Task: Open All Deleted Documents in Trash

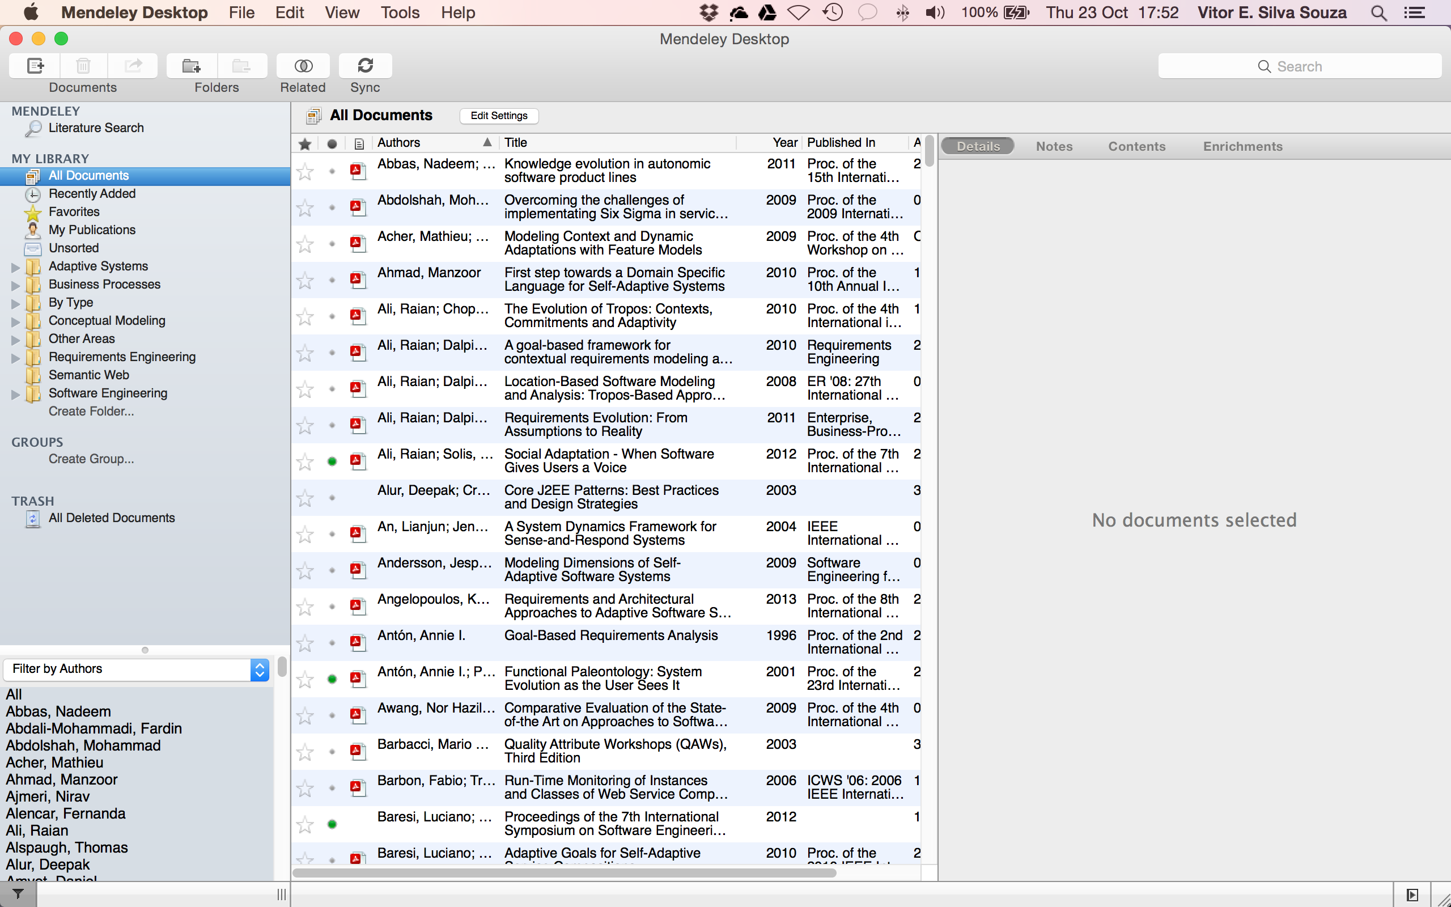Action: (x=112, y=518)
